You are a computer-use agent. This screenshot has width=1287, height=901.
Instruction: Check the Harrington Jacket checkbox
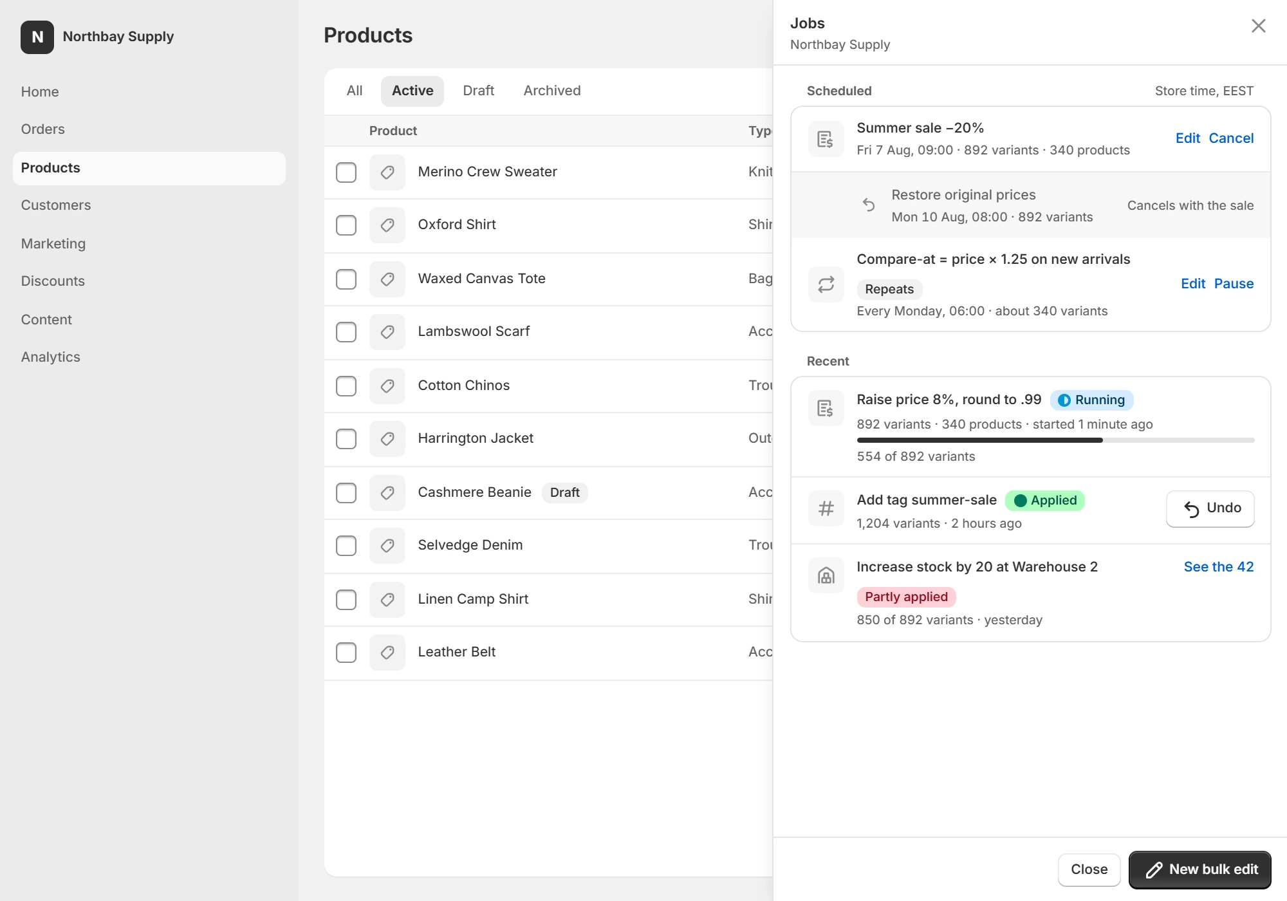click(346, 438)
